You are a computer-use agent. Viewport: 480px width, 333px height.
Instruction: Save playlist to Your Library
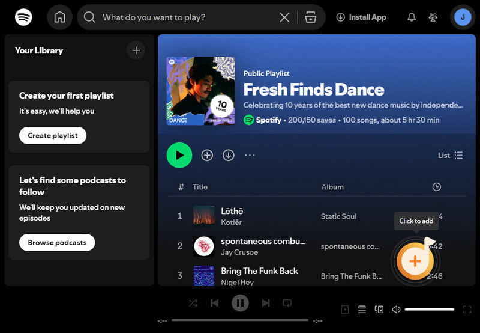click(x=207, y=155)
